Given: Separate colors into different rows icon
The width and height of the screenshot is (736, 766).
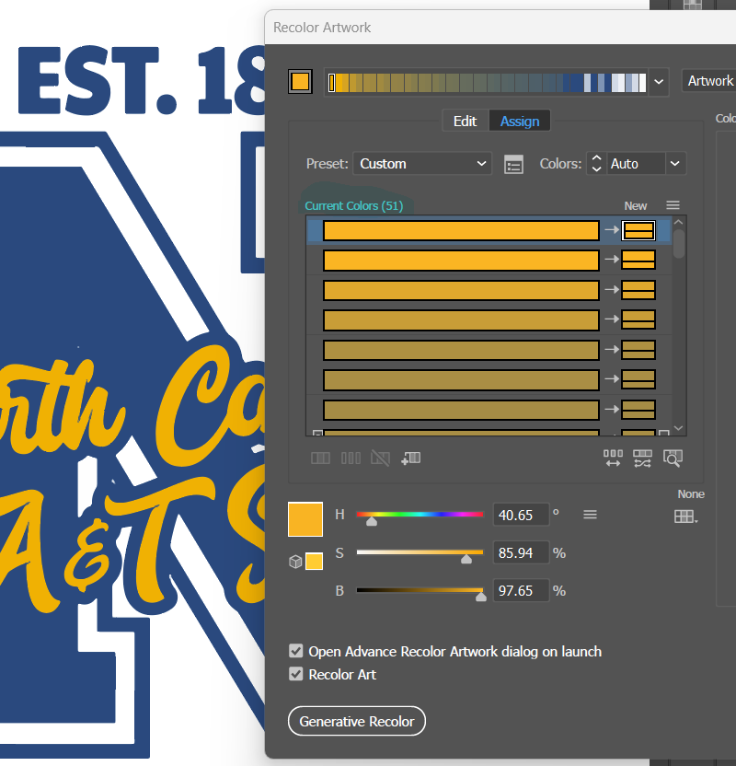Looking at the screenshot, I should coord(351,458).
